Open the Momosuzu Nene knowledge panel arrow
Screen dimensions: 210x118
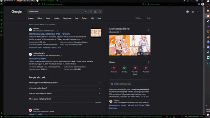pos(148,30)
